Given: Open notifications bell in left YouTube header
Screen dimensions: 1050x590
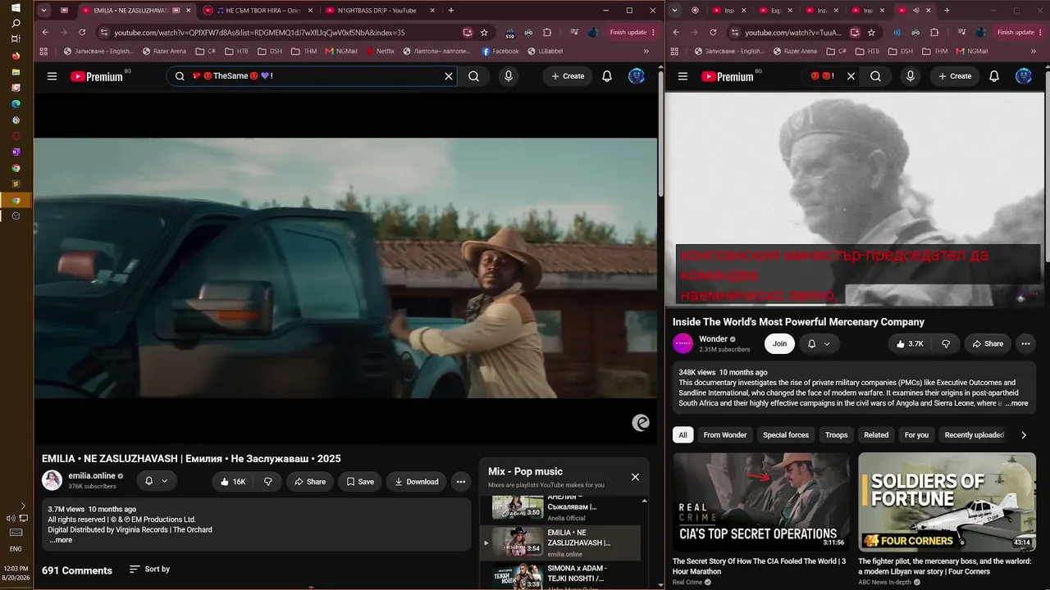Looking at the screenshot, I should (x=607, y=76).
